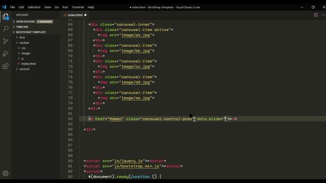Expand the second folder
326x183 pixels.
(24, 69)
